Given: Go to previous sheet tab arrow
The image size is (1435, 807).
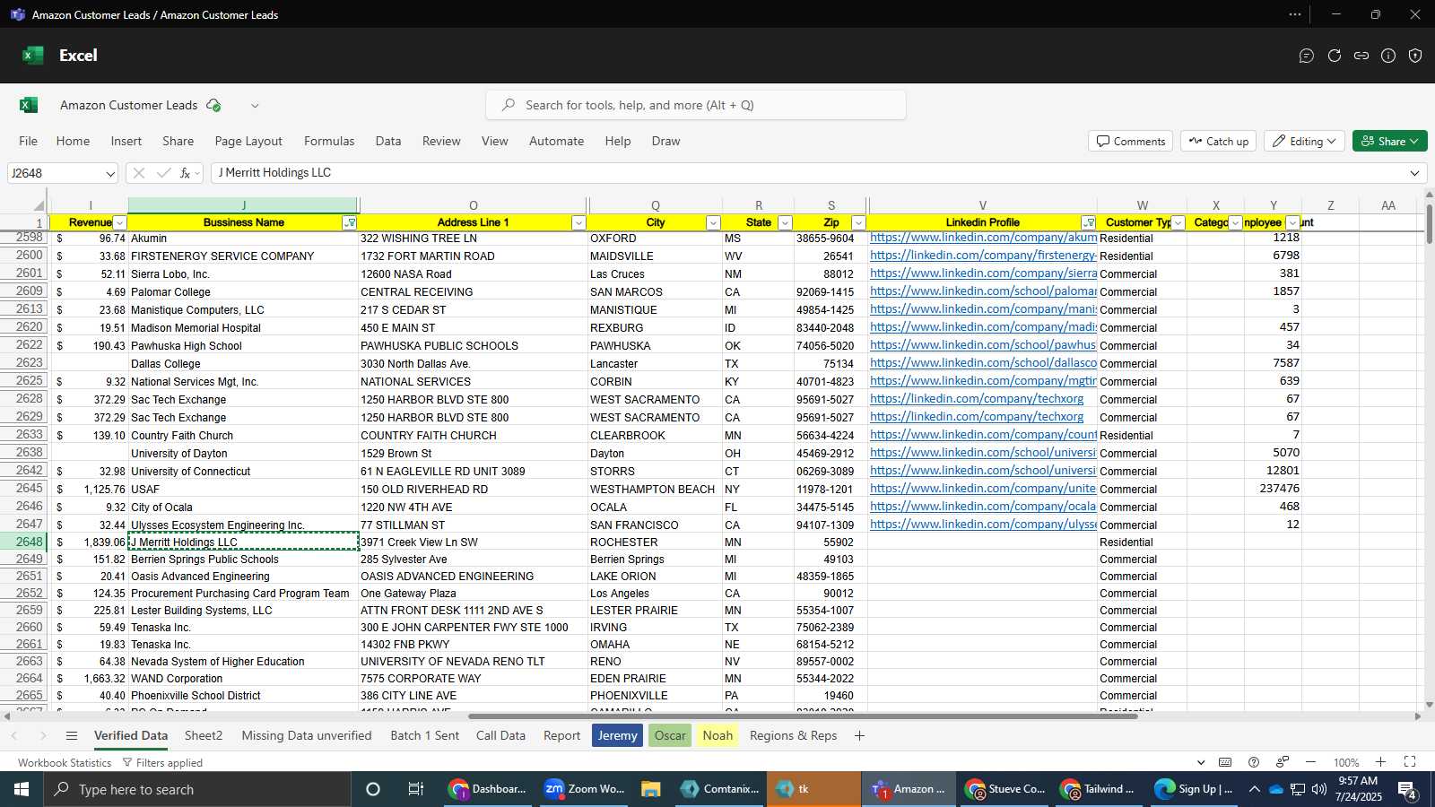Looking at the screenshot, I should click(x=14, y=735).
